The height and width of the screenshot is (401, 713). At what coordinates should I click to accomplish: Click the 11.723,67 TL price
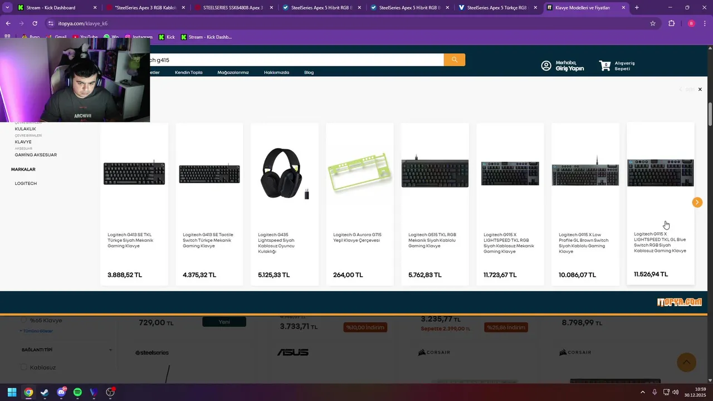pyautogui.click(x=500, y=275)
